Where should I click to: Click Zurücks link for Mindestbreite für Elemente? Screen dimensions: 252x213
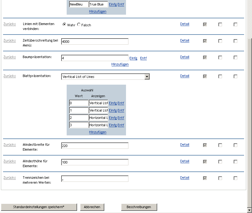[9, 145]
